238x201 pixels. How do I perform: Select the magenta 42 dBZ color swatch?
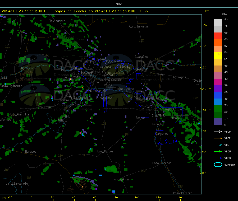(218, 82)
